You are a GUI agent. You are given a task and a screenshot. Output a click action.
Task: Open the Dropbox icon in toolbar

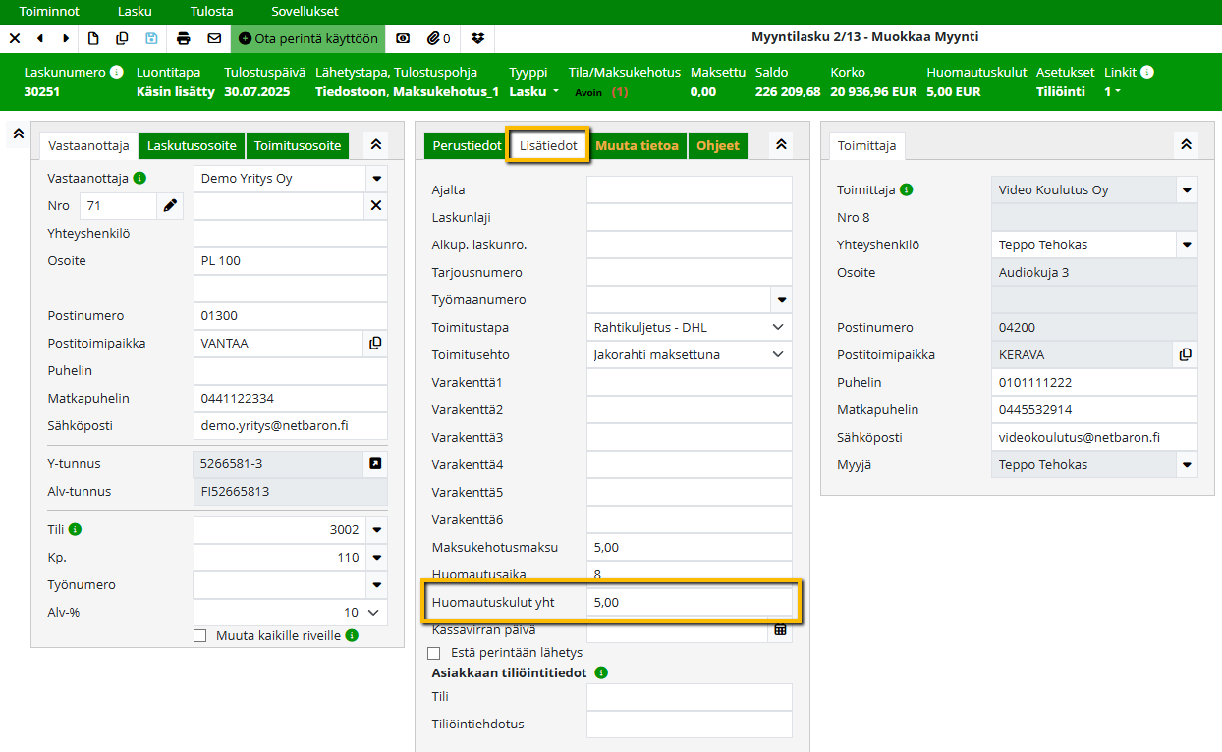tap(477, 38)
